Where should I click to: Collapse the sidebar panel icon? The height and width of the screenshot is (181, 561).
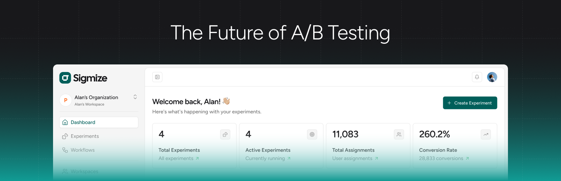coord(157,77)
